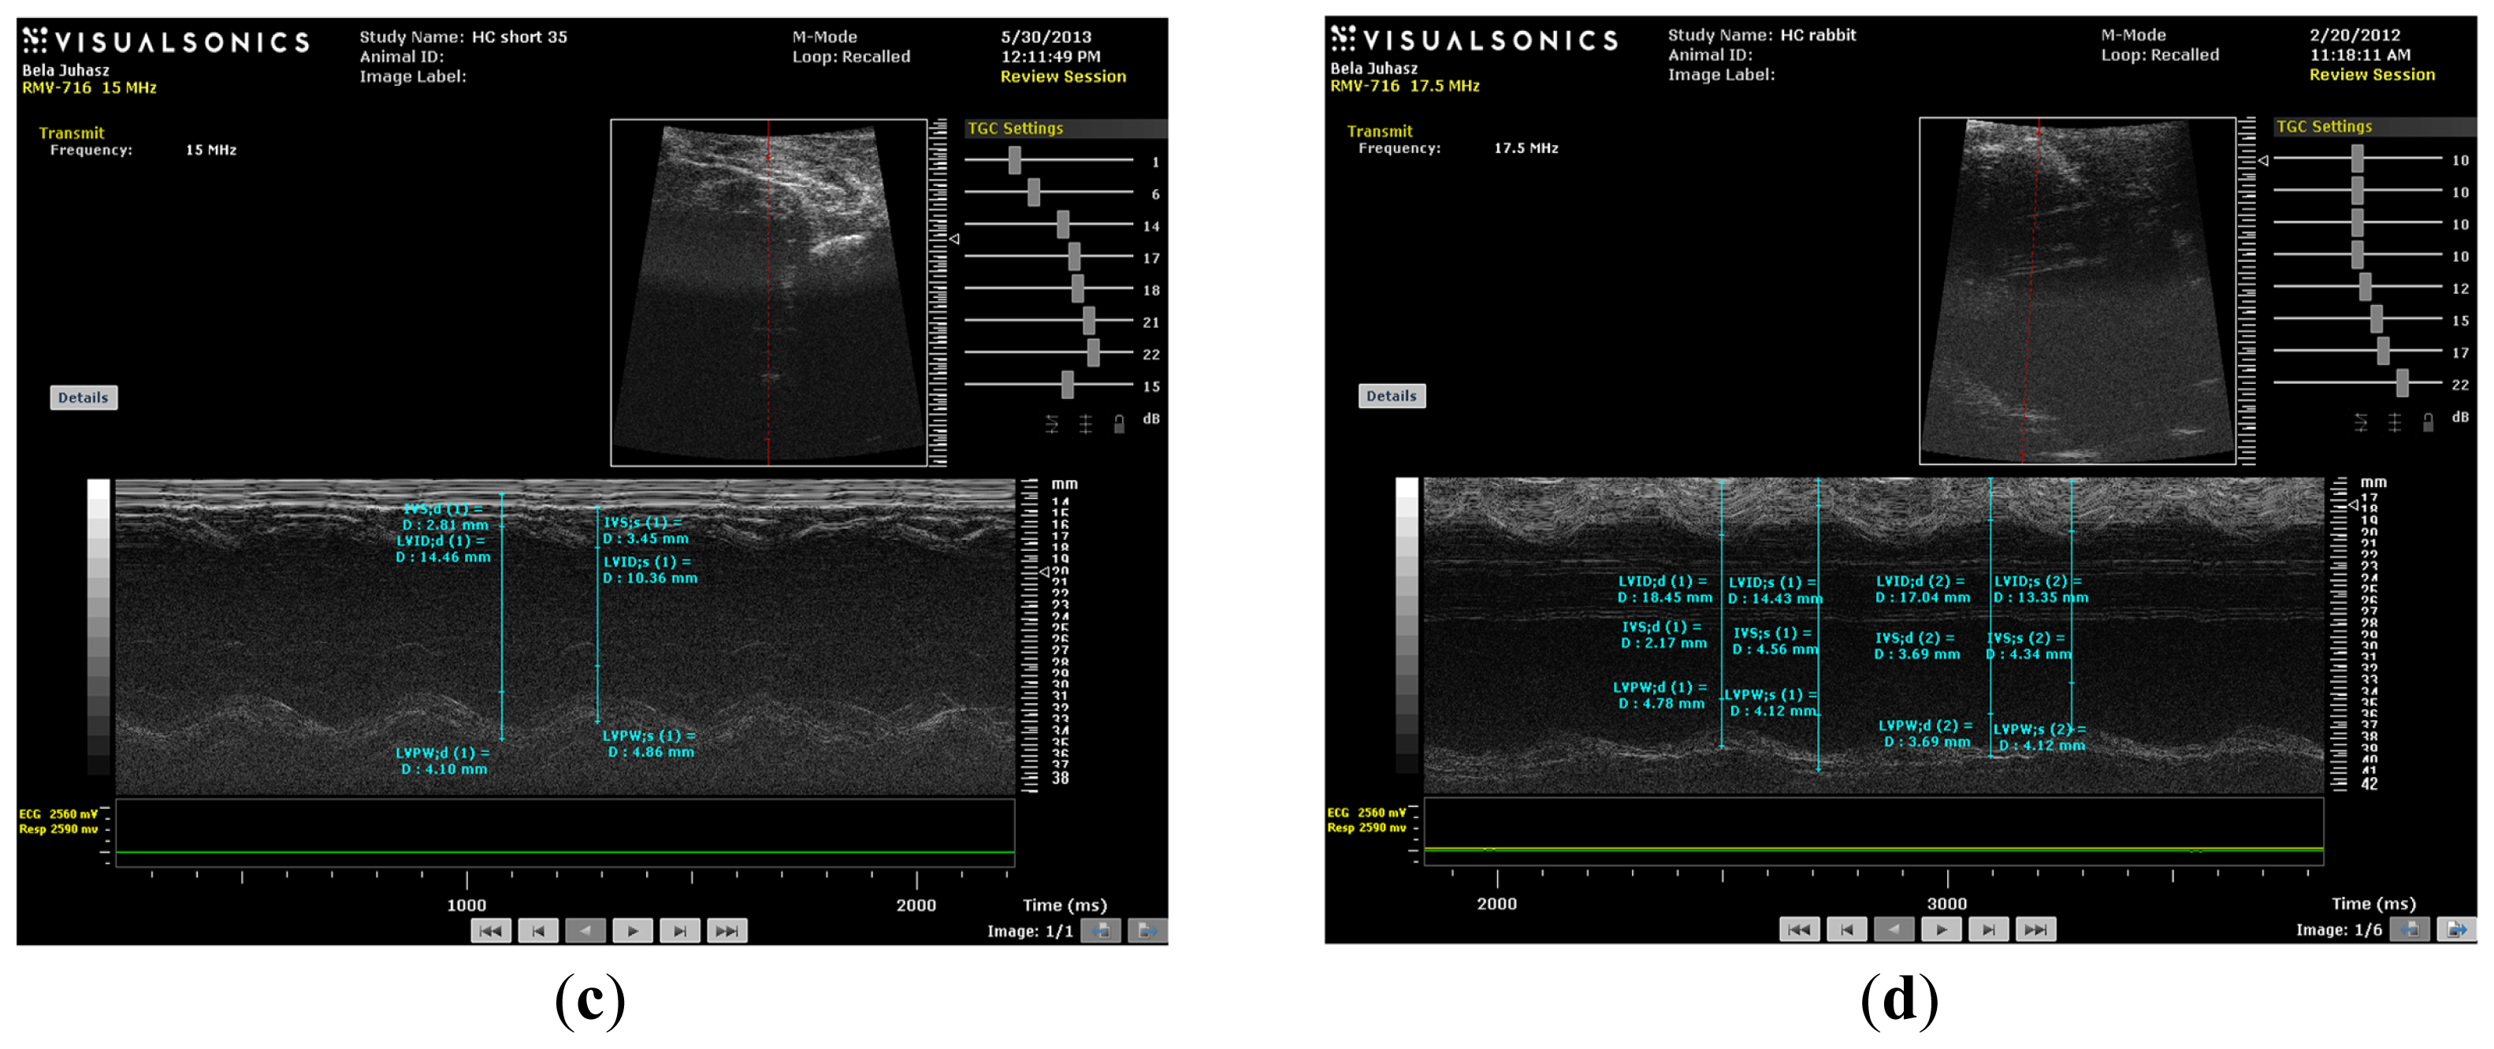Click reverse play button in HC rabbit panel
2494x1049 pixels.
[x=1893, y=929]
